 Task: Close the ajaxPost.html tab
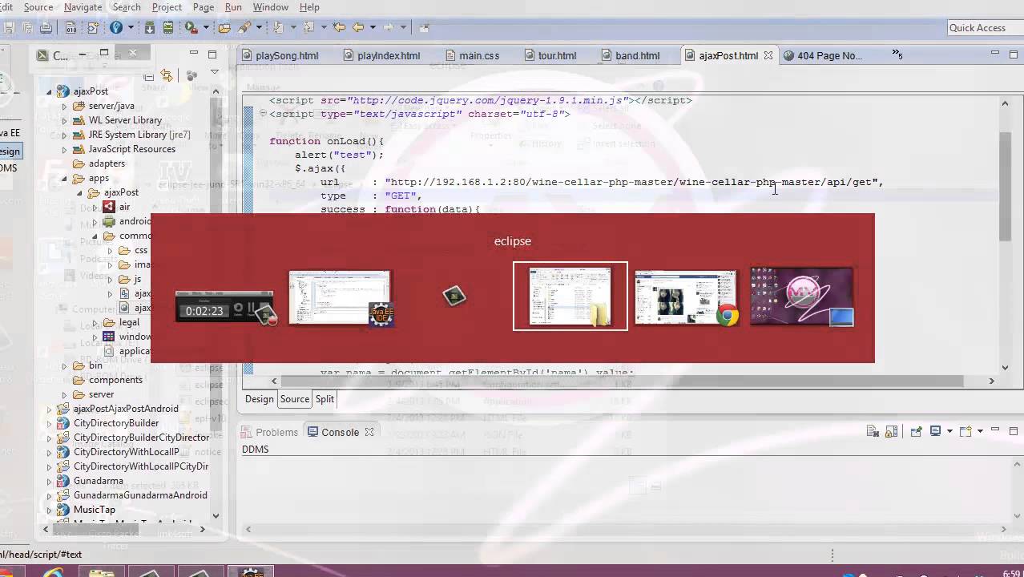tap(768, 56)
